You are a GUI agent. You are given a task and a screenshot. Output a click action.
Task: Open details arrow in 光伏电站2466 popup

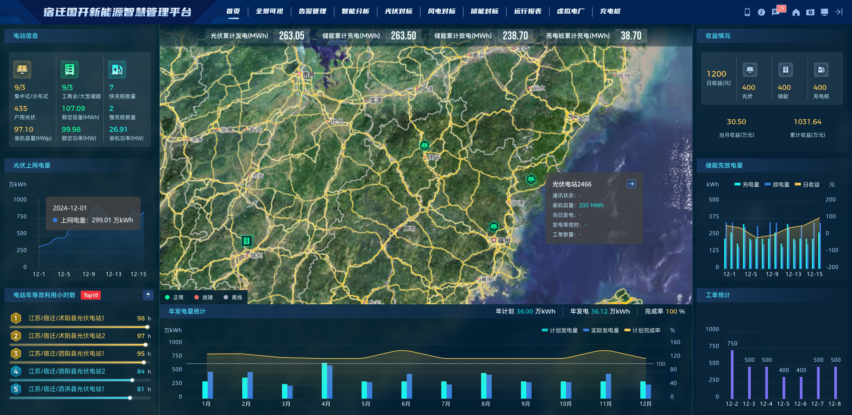(x=631, y=184)
